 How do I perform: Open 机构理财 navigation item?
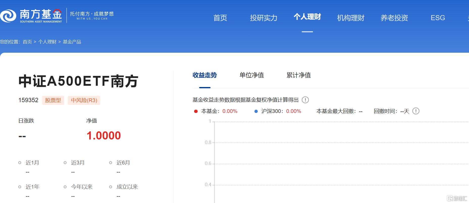351,18
